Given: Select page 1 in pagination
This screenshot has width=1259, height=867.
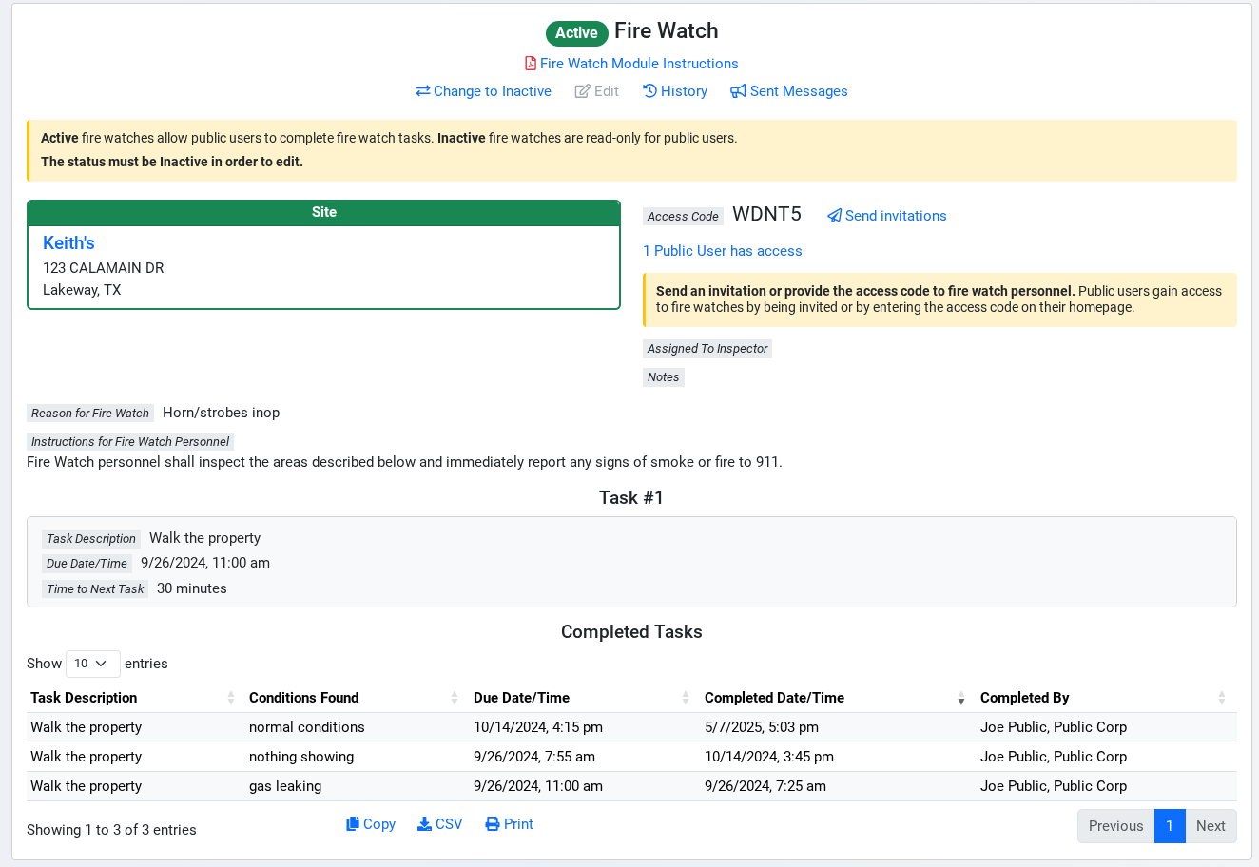Looking at the screenshot, I should (1170, 826).
